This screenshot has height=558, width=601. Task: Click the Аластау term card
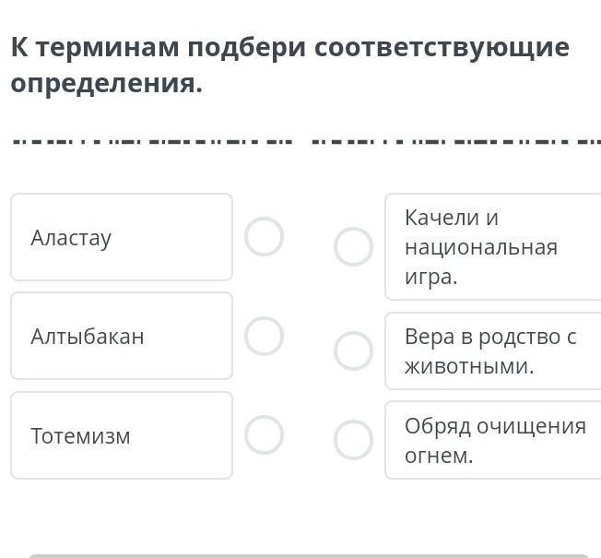pos(122,237)
